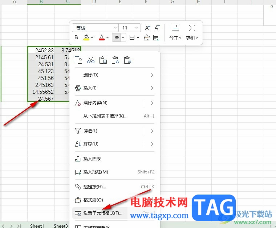Open the font name combo box 等线
276x228 pixels.
click(95, 28)
